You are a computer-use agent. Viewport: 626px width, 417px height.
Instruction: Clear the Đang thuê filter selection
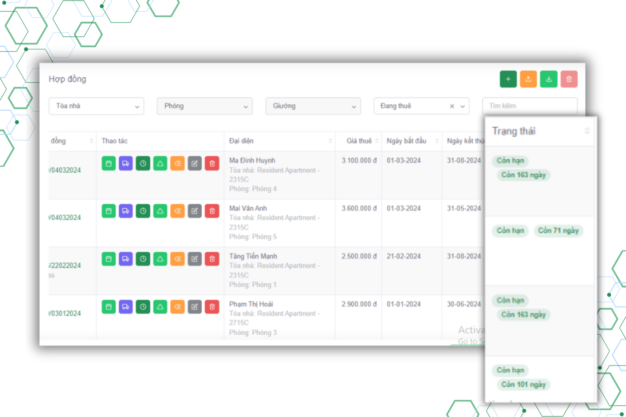tap(452, 106)
